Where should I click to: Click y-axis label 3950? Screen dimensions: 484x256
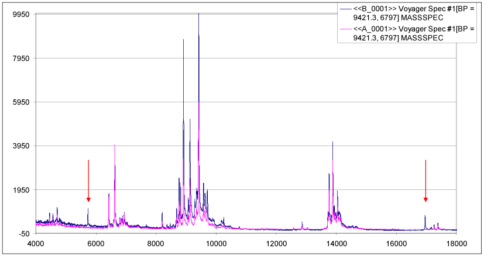tap(21, 146)
